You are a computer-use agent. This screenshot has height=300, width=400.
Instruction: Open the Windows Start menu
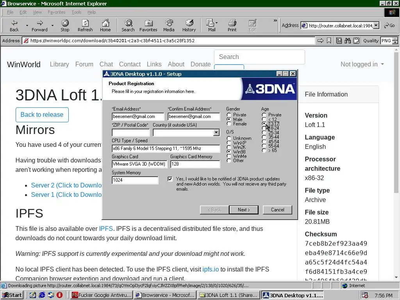[12, 295]
